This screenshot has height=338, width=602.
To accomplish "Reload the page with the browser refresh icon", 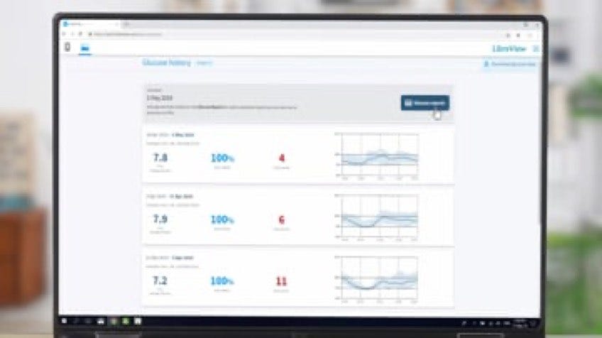I will pyautogui.click(x=80, y=34).
